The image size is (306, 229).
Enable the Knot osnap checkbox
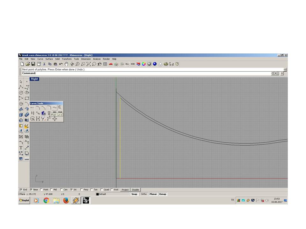(x=112, y=190)
